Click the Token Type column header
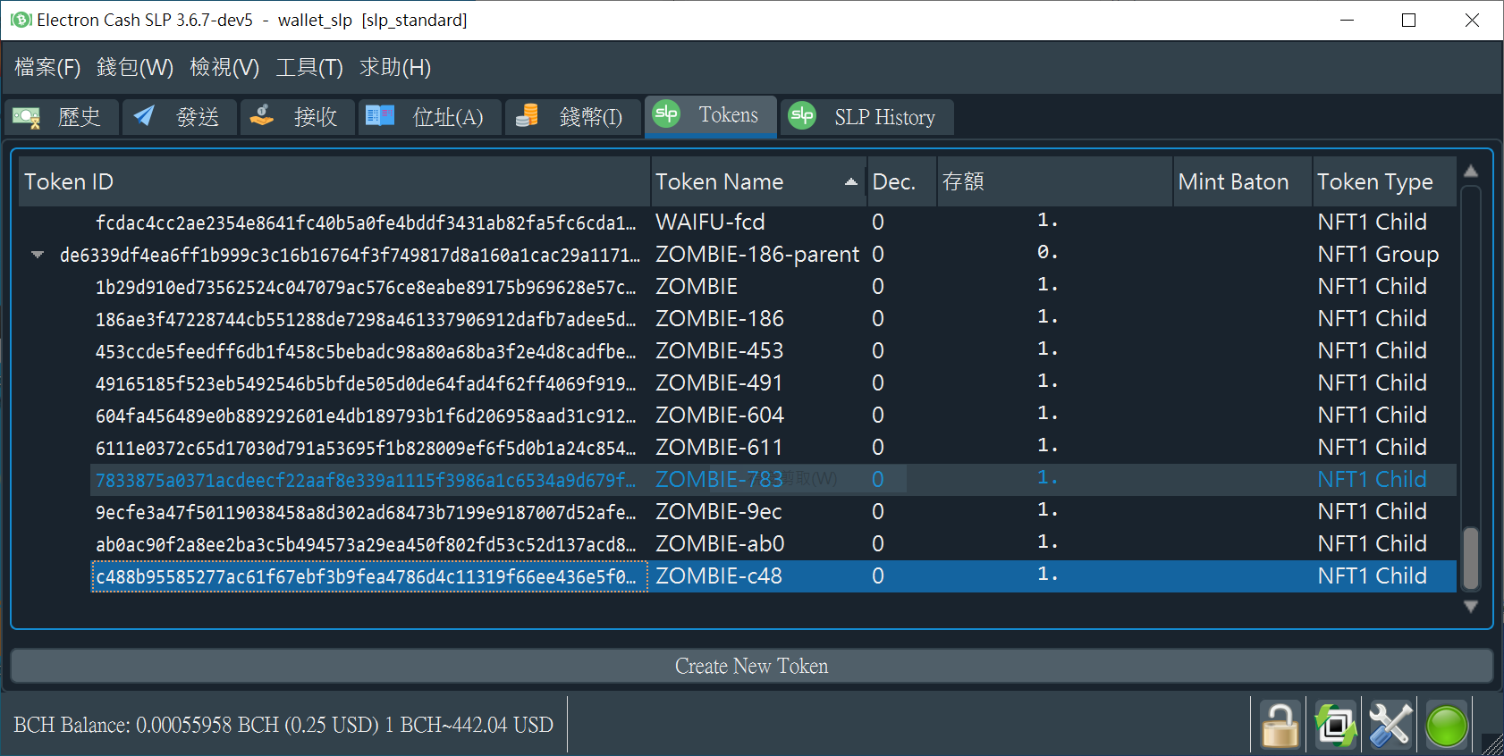The width and height of the screenshot is (1504, 756). pyautogui.click(x=1384, y=181)
